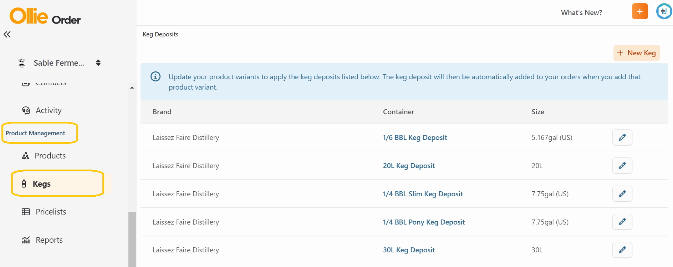Click Laissez Faire Distillery in 1/6 BBL row
Screen dimensions: 673x267
click(186, 137)
